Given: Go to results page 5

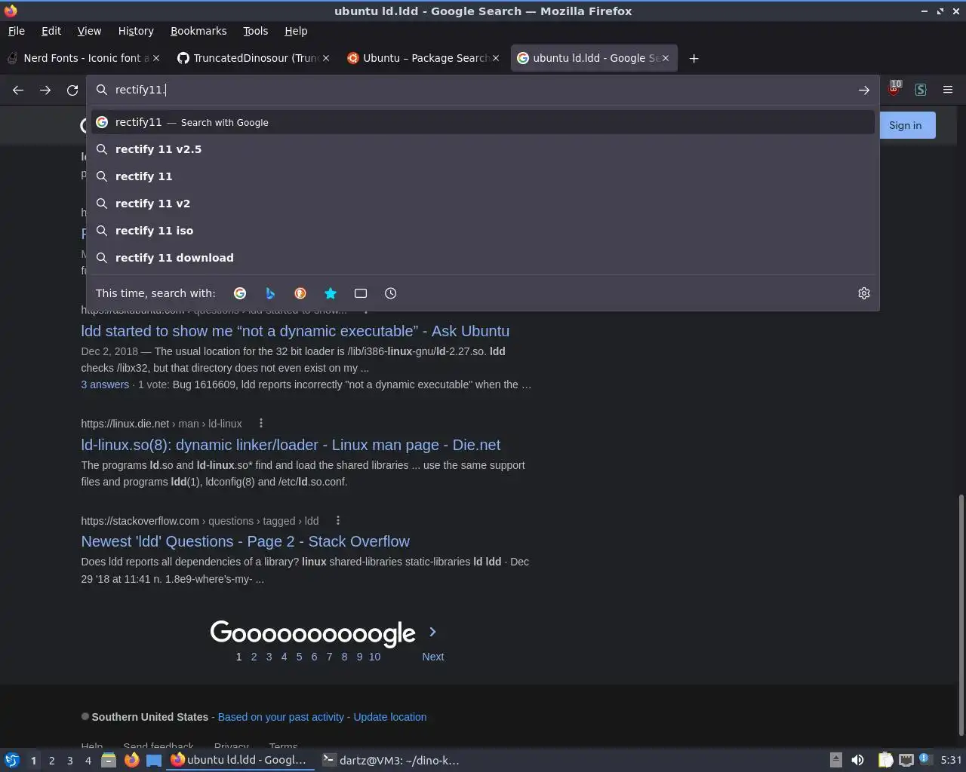Looking at the screenshot, I should (x=299, y=657).
